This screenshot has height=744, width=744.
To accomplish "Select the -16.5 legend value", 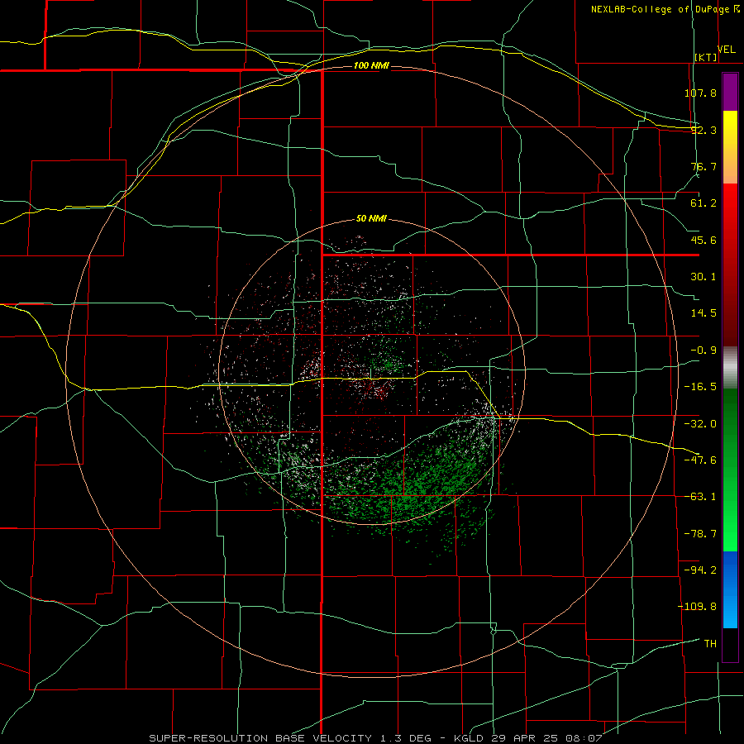I will 700,387.
